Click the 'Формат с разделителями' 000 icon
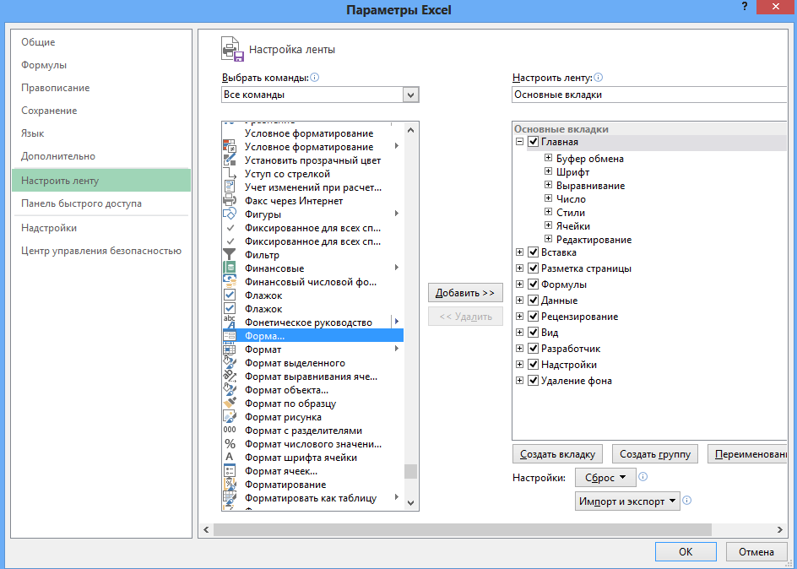 (x=230, y=431)
